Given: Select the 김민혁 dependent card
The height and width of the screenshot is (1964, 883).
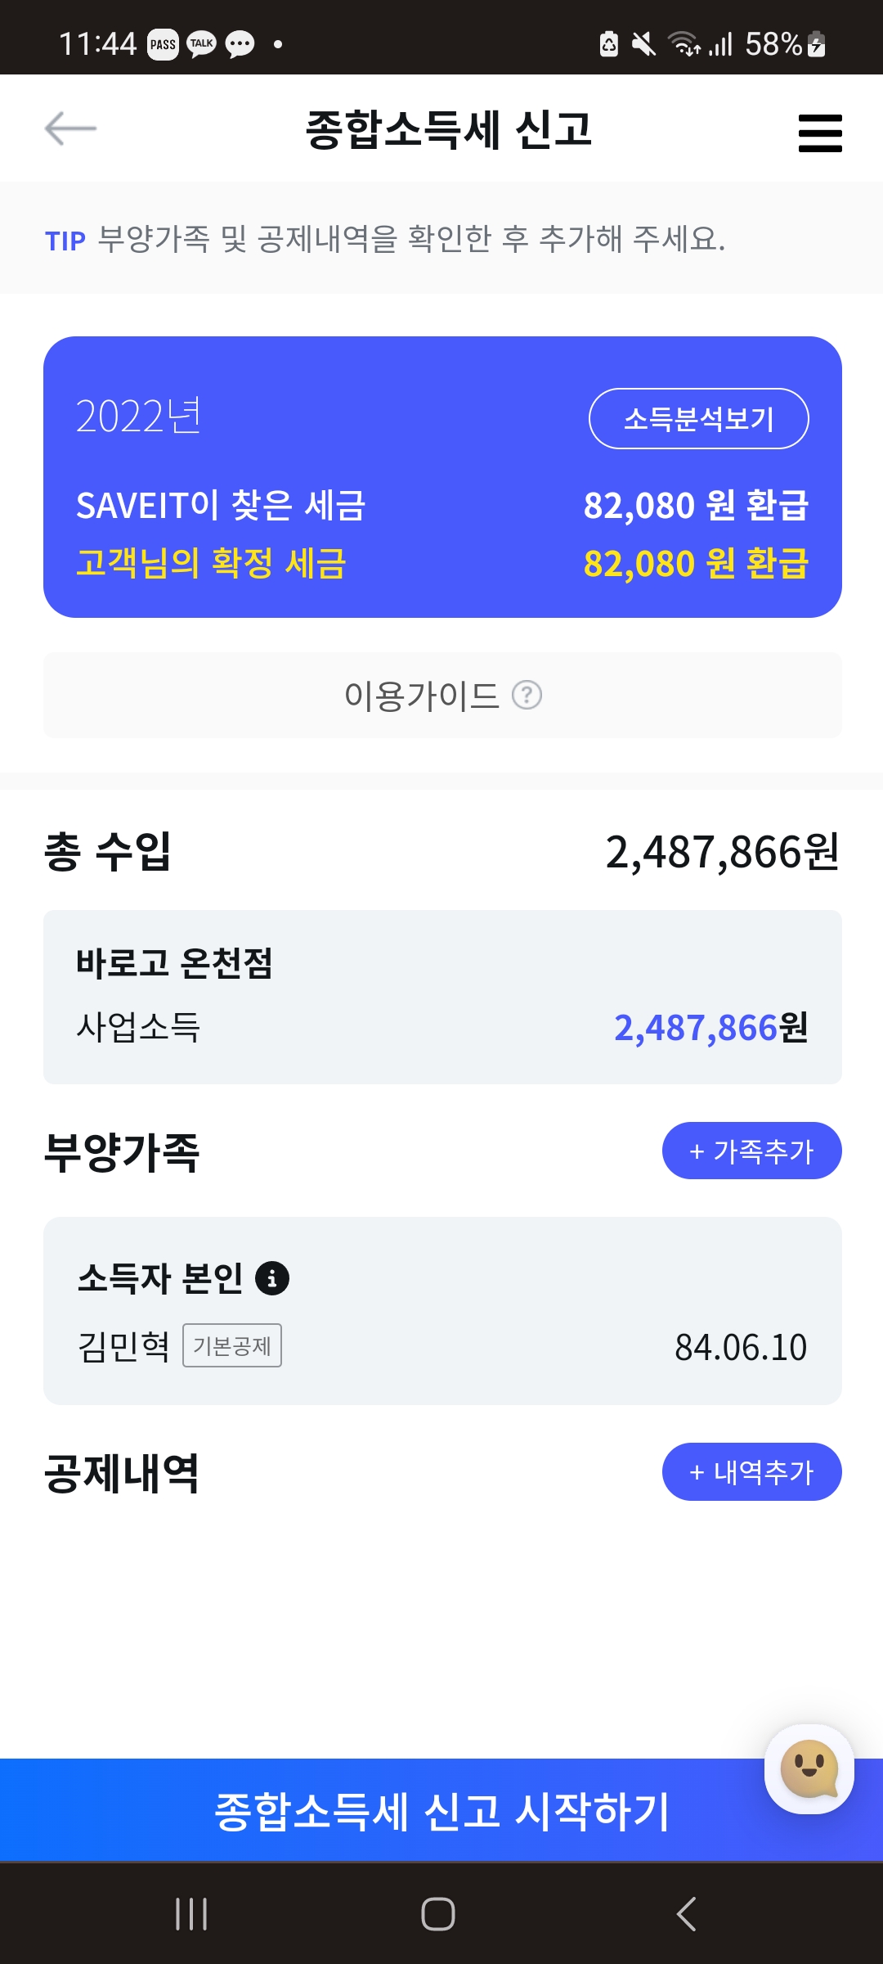Looking at the screenshot, I should (442, 1311).
